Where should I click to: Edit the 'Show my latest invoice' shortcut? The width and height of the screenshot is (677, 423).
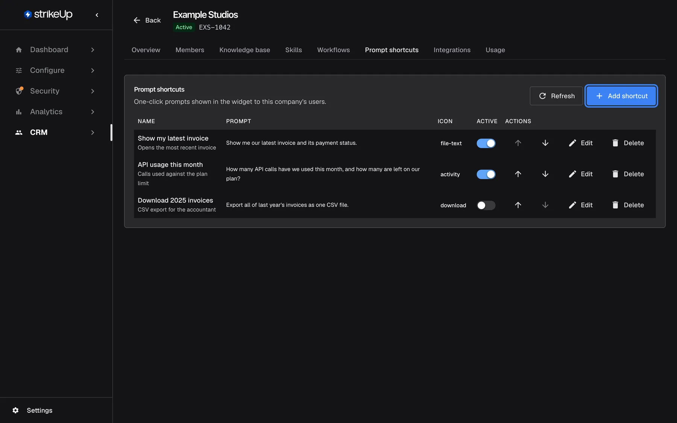coord(581,143)
